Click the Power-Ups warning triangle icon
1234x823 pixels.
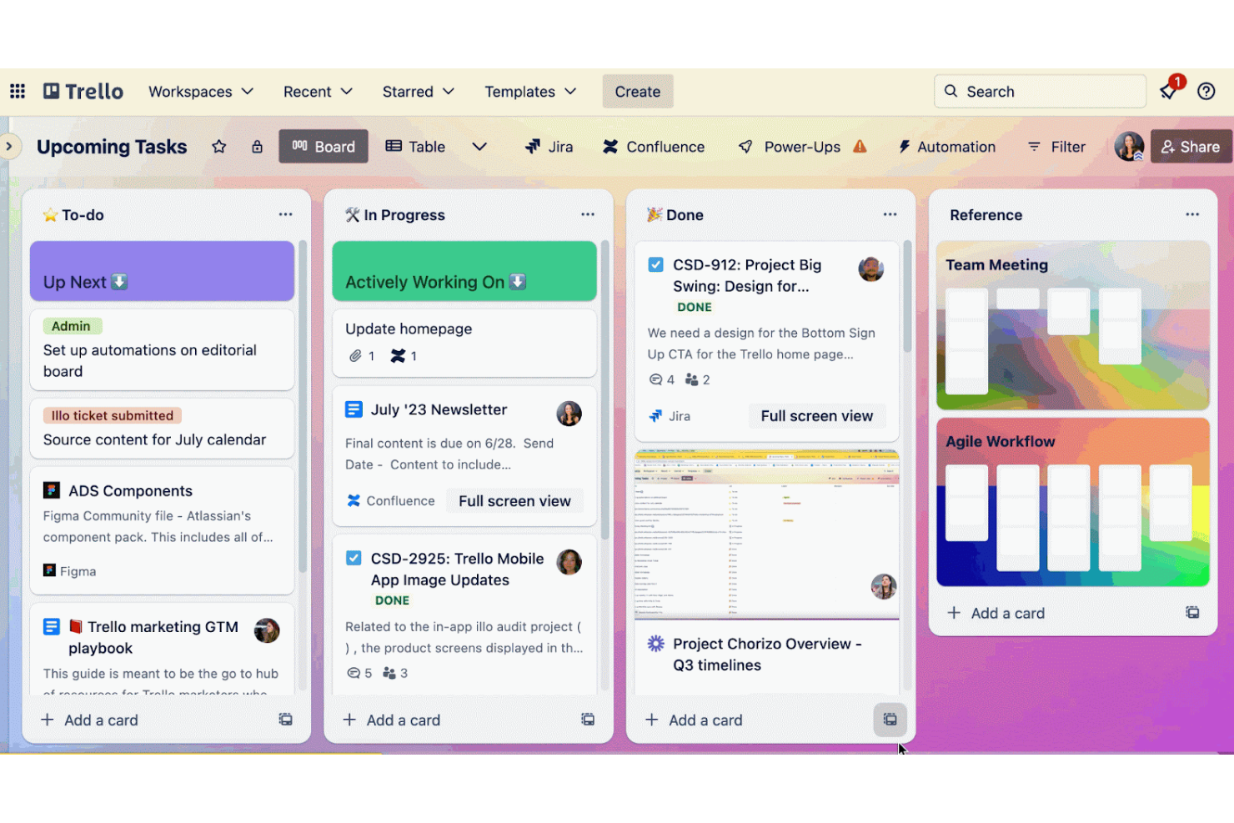(860, 146)
